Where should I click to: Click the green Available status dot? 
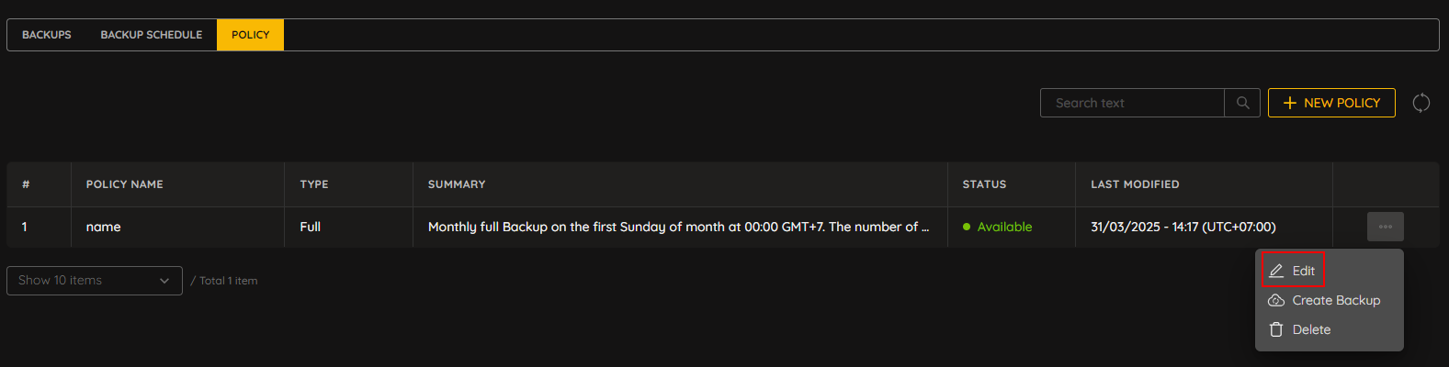967,227
